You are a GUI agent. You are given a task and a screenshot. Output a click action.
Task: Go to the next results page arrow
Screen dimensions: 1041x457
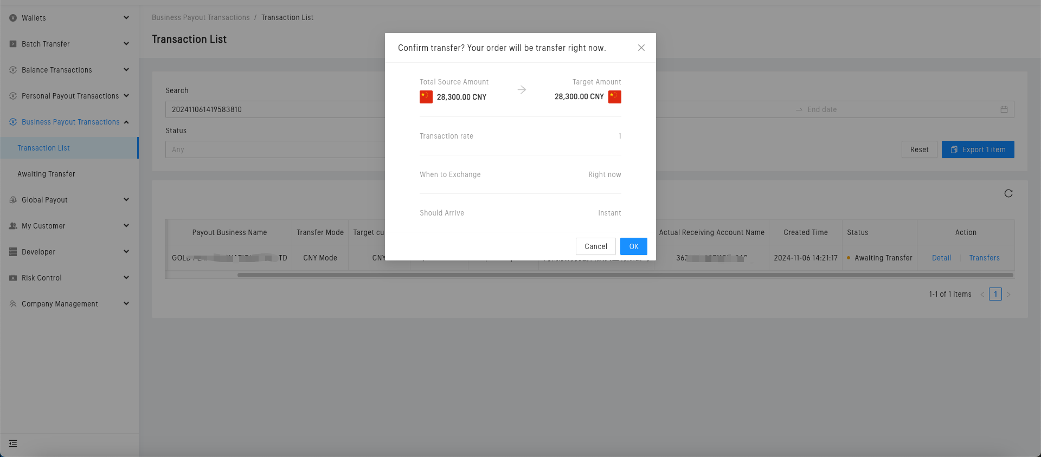(1008, 295)
